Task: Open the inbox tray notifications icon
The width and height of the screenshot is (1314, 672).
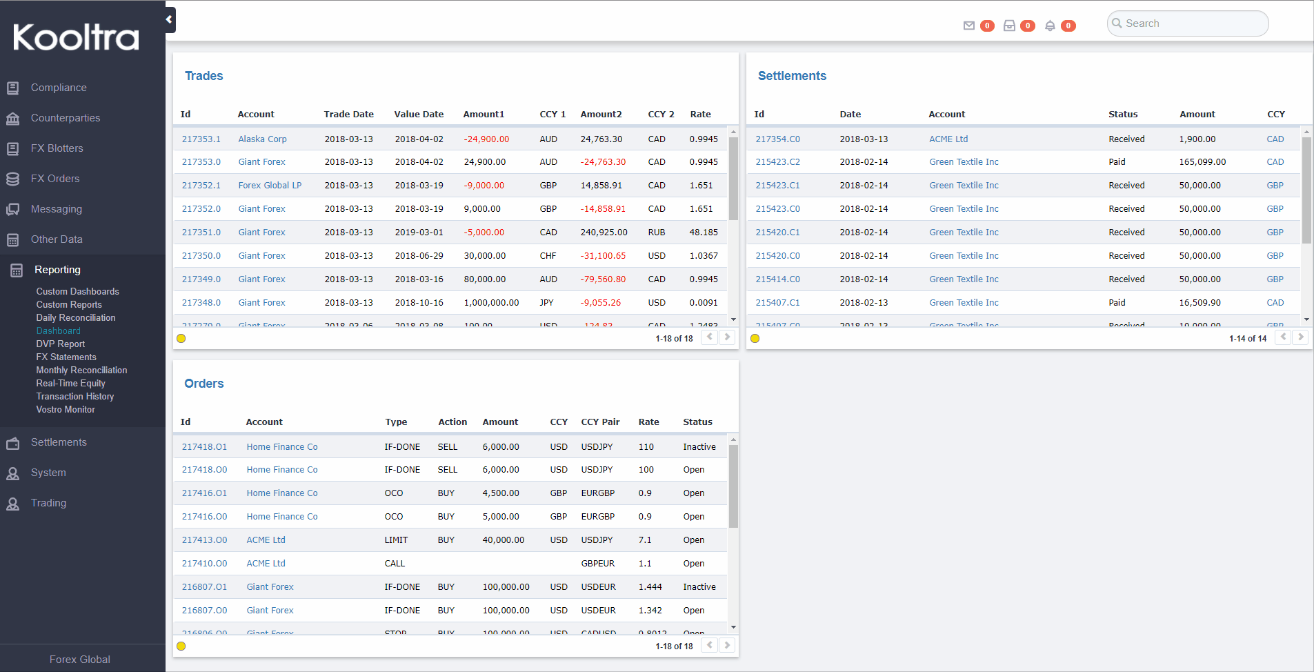Action: 1009,26
